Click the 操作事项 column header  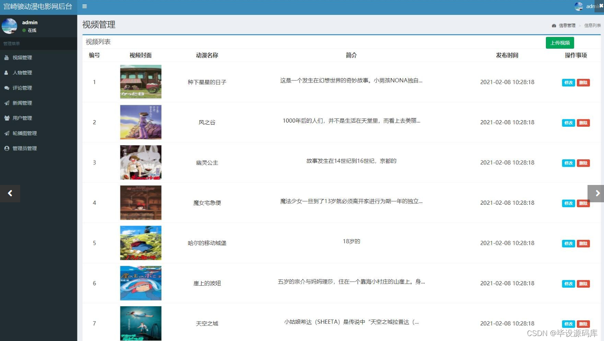[x=576, y=55]
